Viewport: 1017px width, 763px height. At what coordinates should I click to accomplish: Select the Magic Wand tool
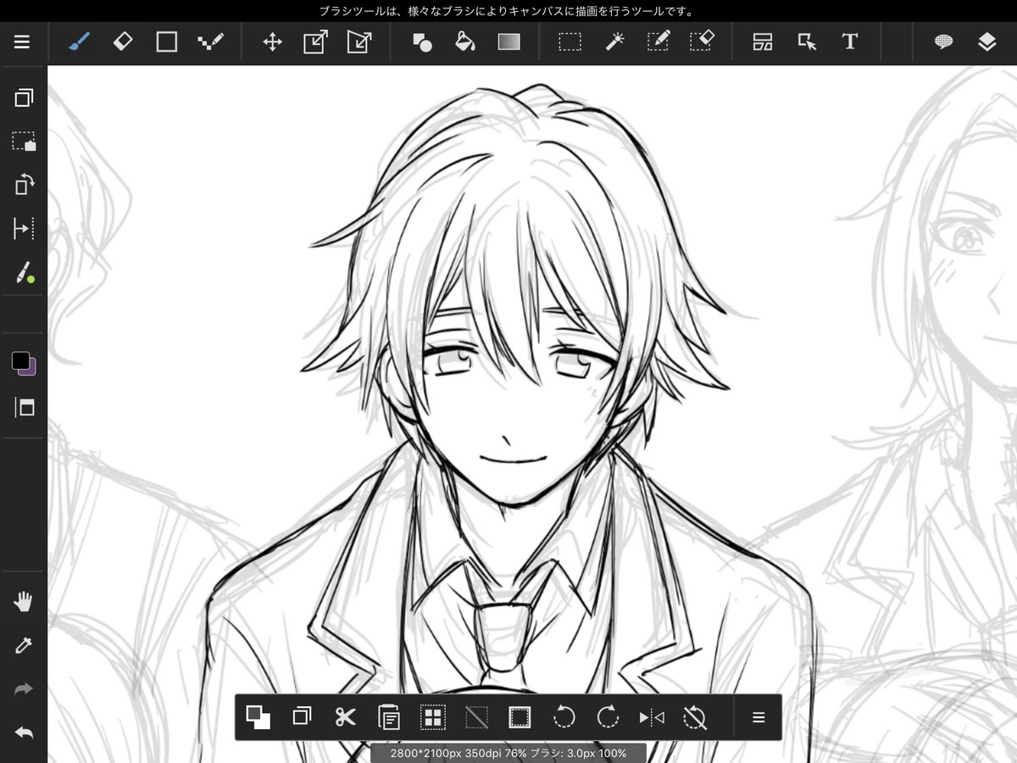tap(614, 42)
